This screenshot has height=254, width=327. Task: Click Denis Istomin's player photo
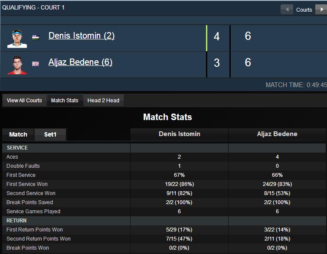pyautogui.click(x=17, y=39)
